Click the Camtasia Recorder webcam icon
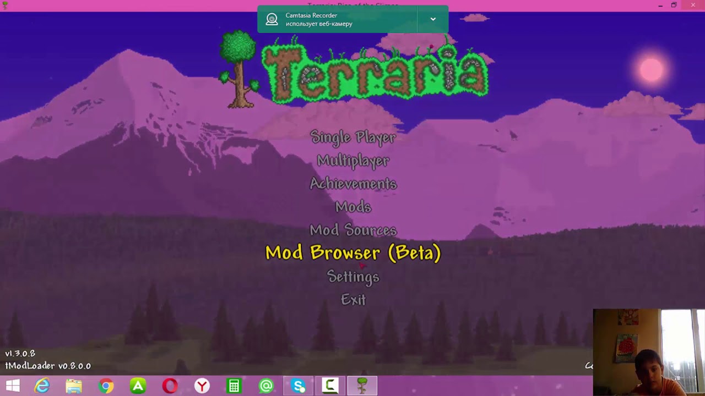 click(272, 19)
